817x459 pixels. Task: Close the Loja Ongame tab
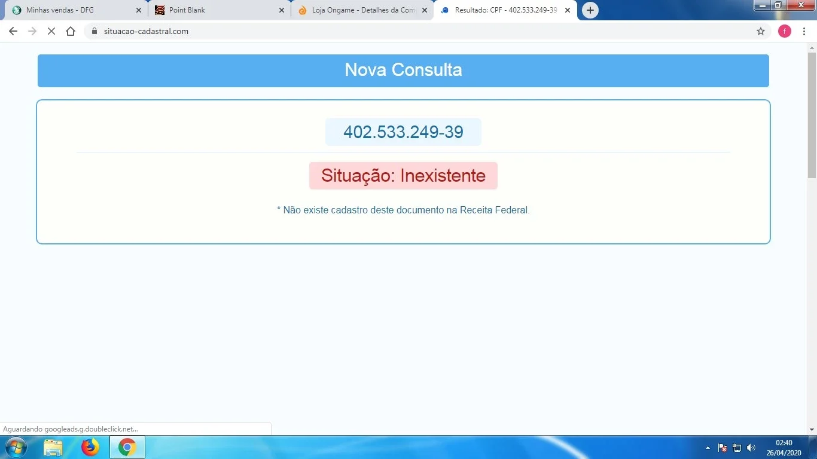pyautogui.click(x=425, y=10)
